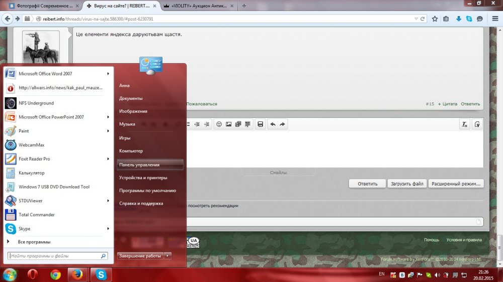This screenshot has width=503, height=282.
Task: Click the Завершение работы button
Action: [140, 256]
